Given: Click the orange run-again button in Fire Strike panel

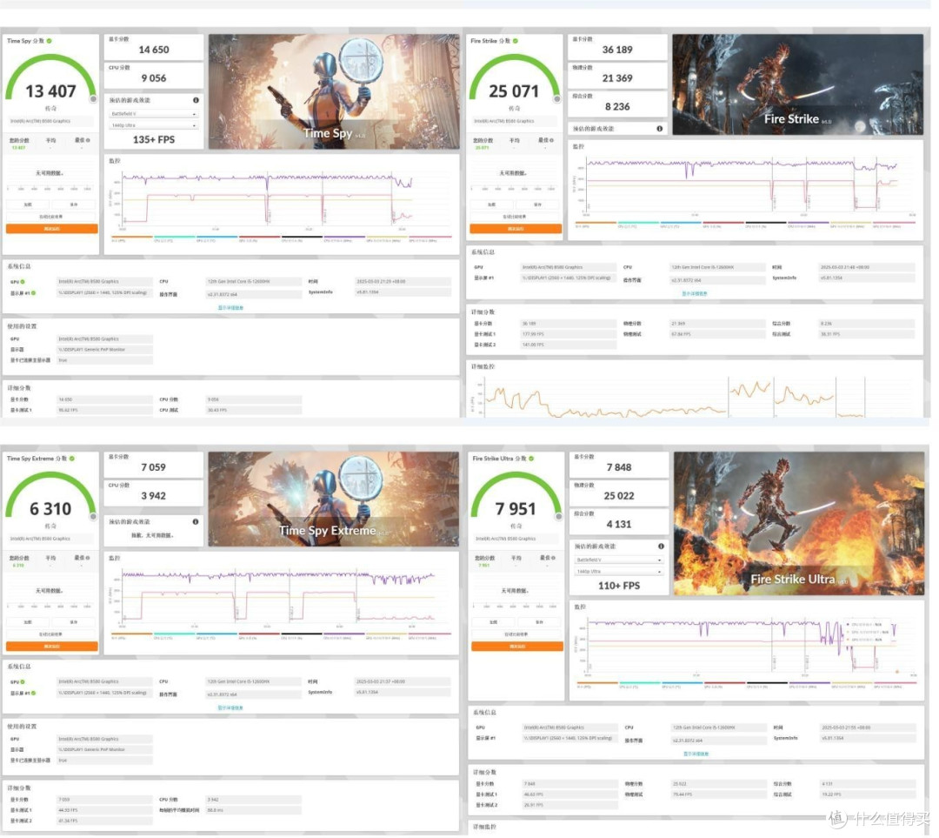Looking at the screenshot, I should (516, 229).
